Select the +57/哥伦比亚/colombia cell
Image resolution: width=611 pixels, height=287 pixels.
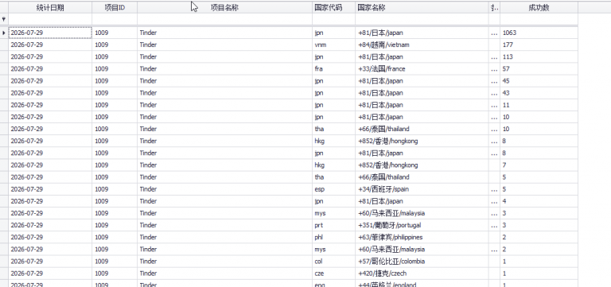[x=422, y=262]
